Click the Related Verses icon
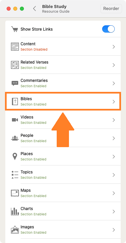The image size is (126, 243). [x=15, y=65]
